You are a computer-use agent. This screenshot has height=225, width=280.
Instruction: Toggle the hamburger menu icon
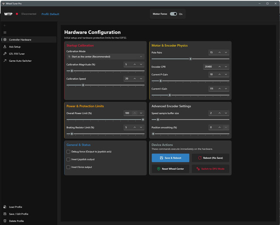click(x=5, y=32)
